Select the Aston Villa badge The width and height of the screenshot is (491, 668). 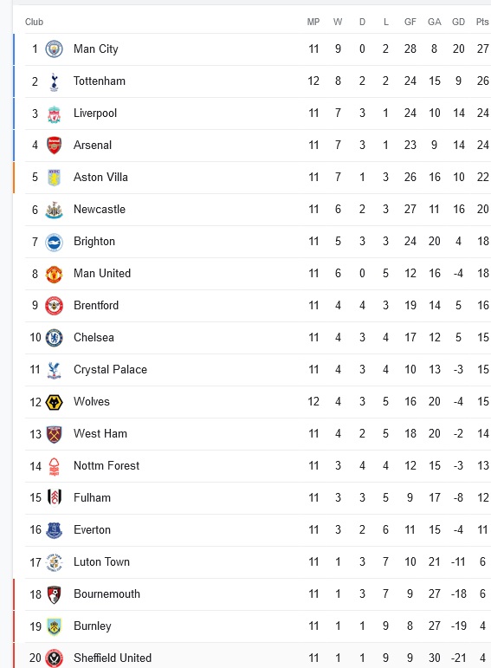coord(54,178)
